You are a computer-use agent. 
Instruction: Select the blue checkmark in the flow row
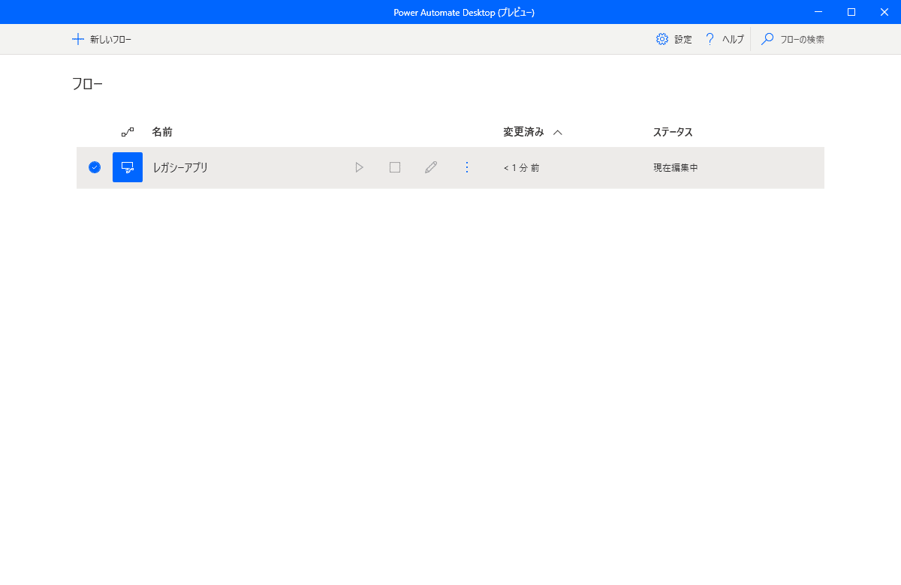(x=94, y=167)
